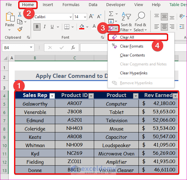Select the Format Painter brush
The image size is (187, 180).
tap(20, 29)
